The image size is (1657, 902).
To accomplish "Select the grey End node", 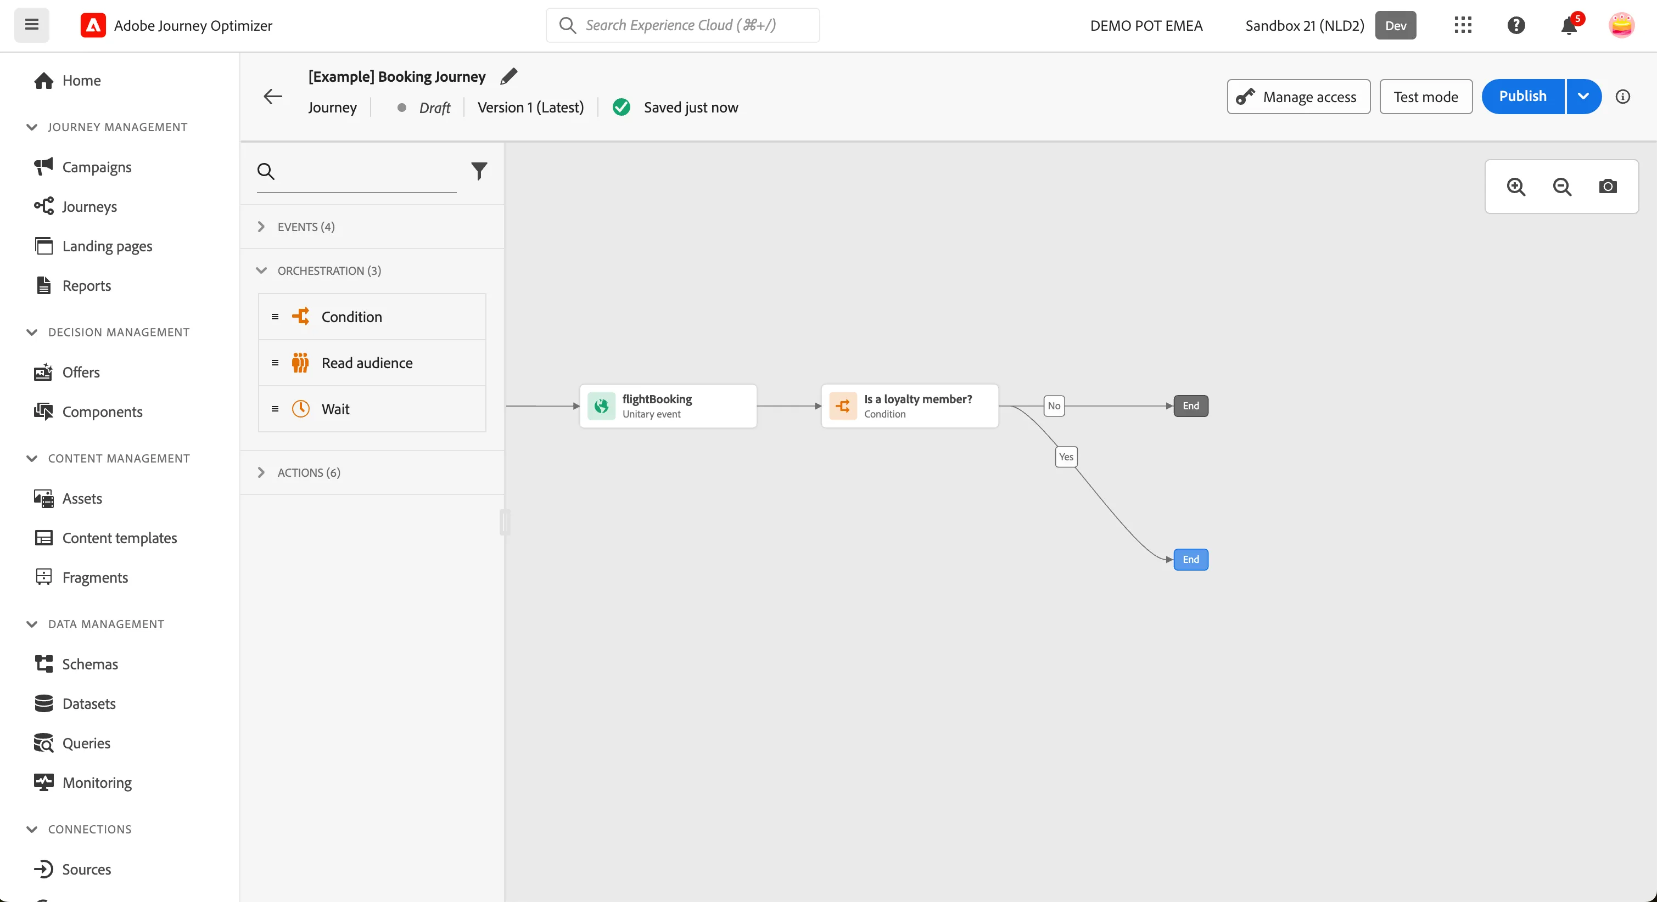I will pyautogui.click(x=1191, y=405).
